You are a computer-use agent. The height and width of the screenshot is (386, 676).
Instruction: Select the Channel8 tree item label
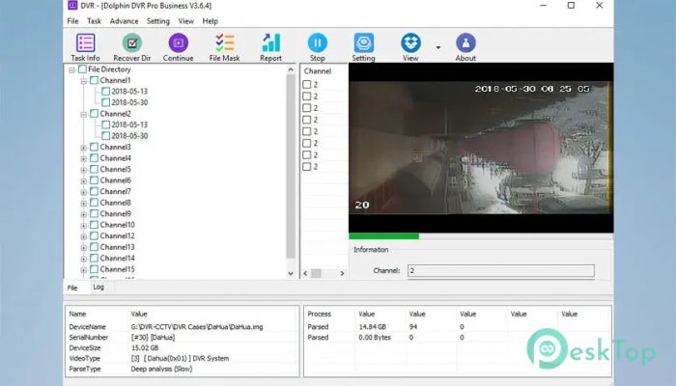(116, 203)
